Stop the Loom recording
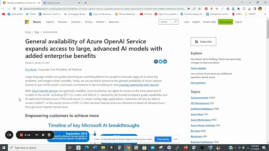The image size is (269, 151). coord(21,135)
